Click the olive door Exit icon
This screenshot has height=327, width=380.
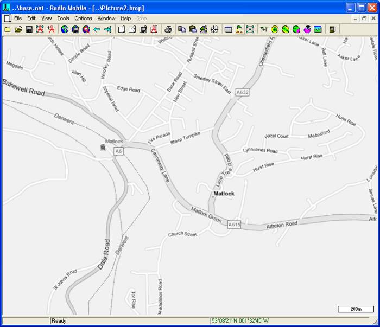[332, 29]
